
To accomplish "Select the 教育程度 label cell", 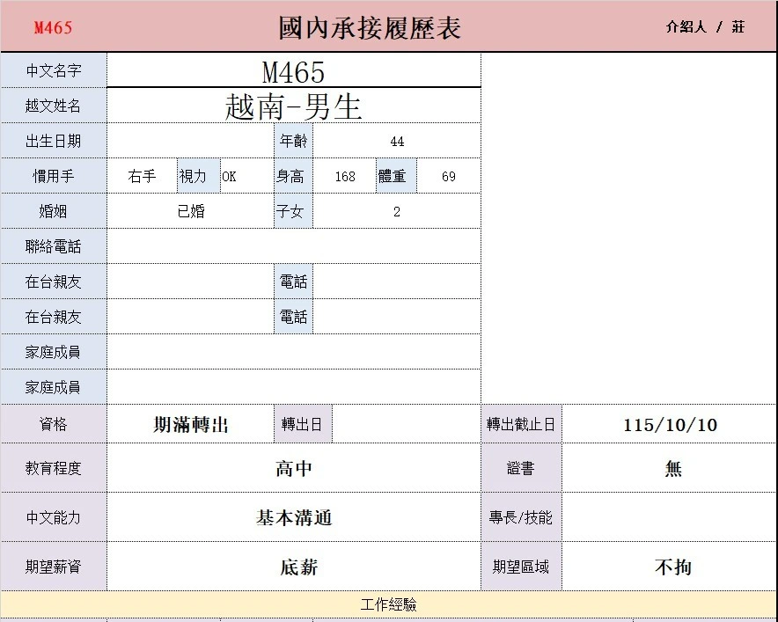I will [x=54, y=468].
